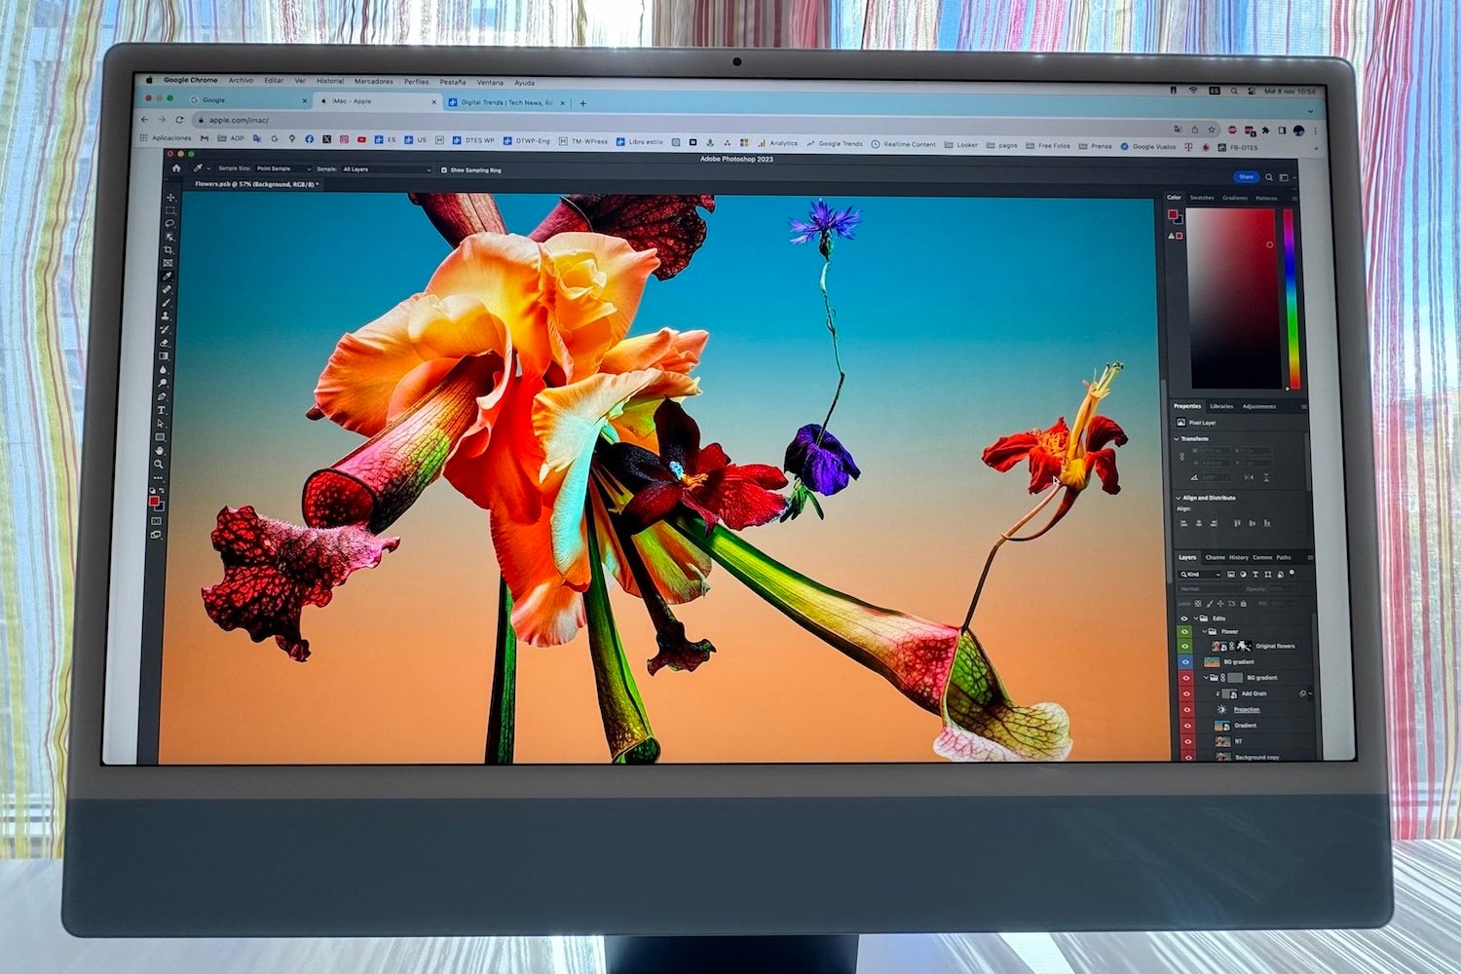Screen dimensions: 1461x974
Task: Click the blue Share button in Photoshop
Action: coord(1246,176)
